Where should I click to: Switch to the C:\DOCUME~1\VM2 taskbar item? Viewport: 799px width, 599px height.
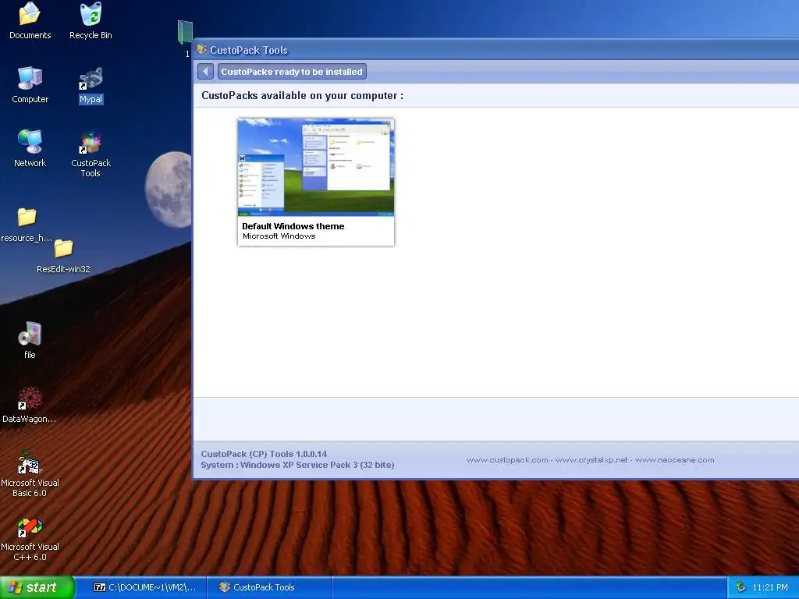[x=145, y=587]
